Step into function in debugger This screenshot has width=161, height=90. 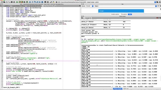click(x=35, y=2)
